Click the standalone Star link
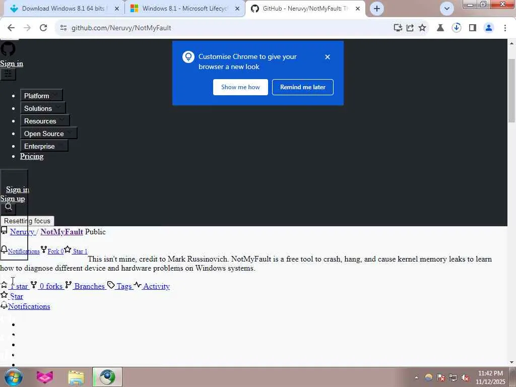The height and width of the screenshot is (387, 516). (x=16, y=296)
